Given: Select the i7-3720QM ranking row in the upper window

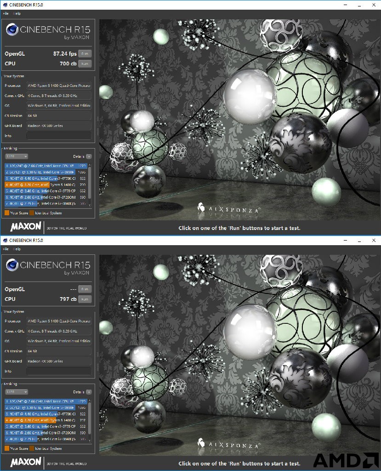Looking at the screenshot, I should click(x=46, y=197).
